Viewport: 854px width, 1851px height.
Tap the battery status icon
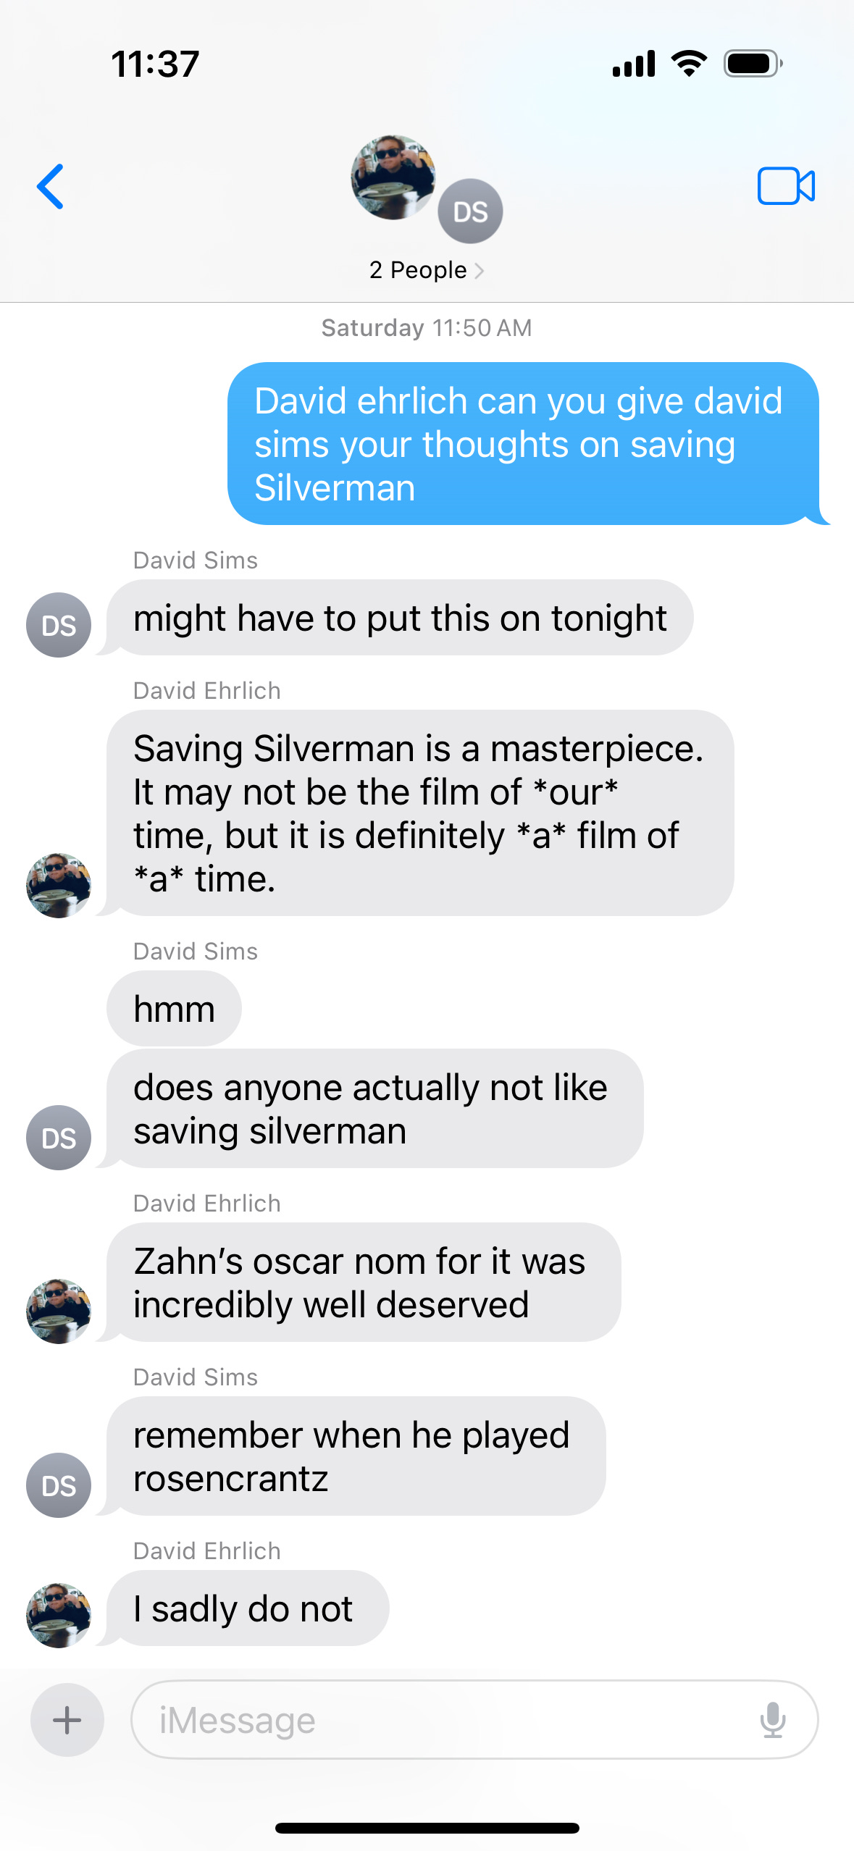point(753,64)
